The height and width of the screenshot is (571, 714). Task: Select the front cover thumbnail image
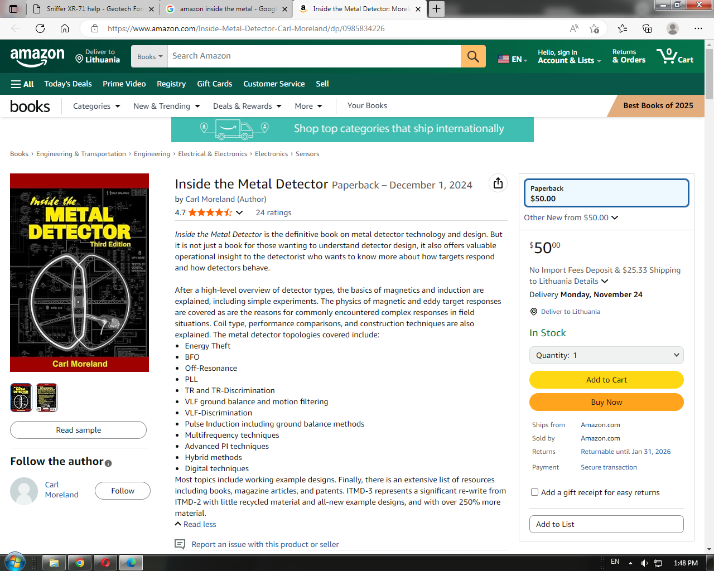pyautogui.click(x=21, y=398)
